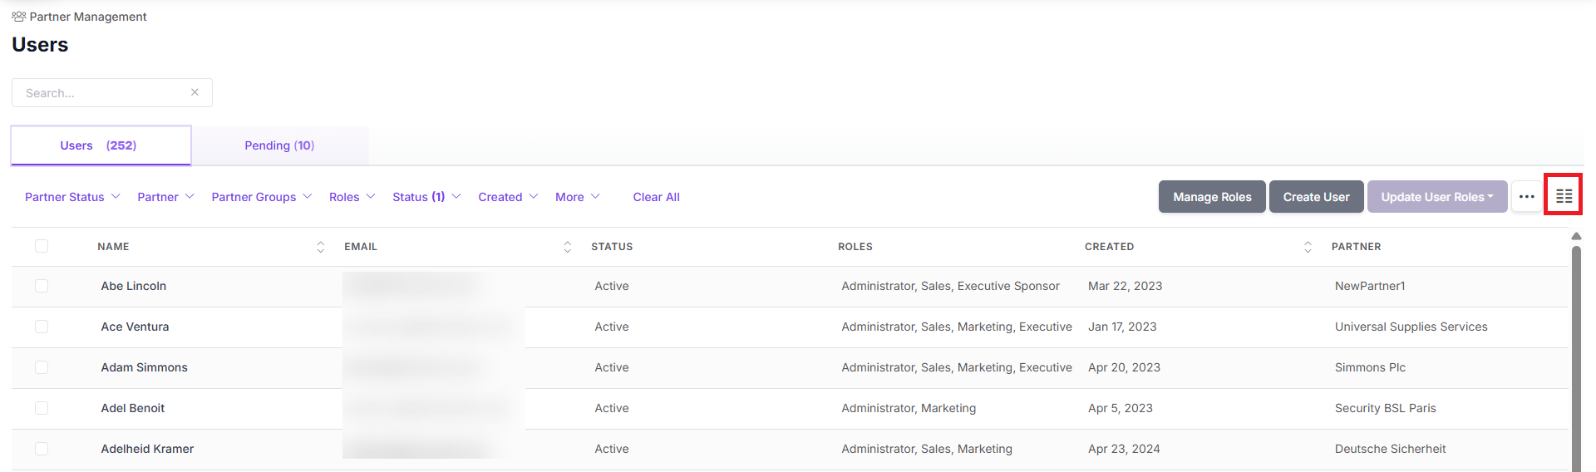Open the three-dots more actions menu
The height and width of the screenshot is (472, 1596).
[x=1526, y=197]
